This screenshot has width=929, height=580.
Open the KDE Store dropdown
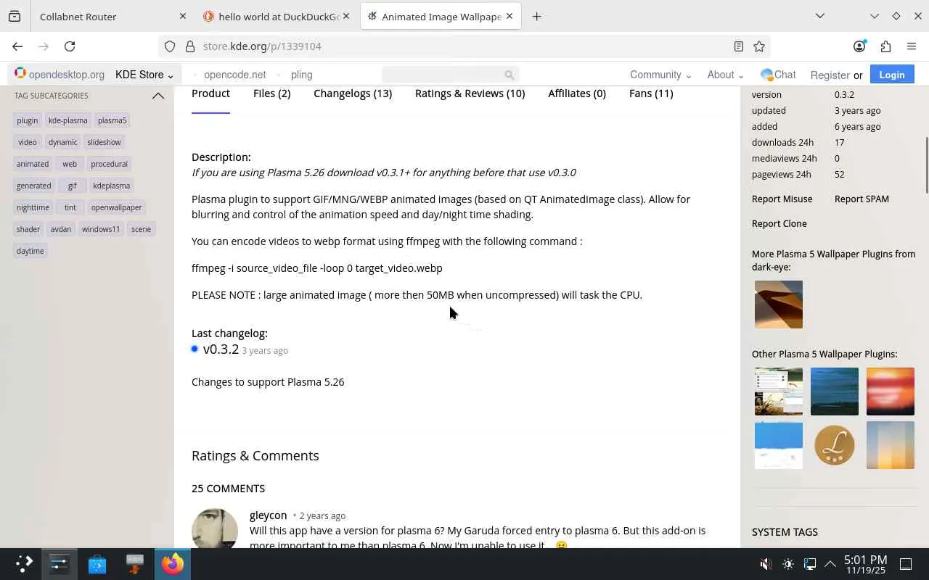(x=144, y=75)
